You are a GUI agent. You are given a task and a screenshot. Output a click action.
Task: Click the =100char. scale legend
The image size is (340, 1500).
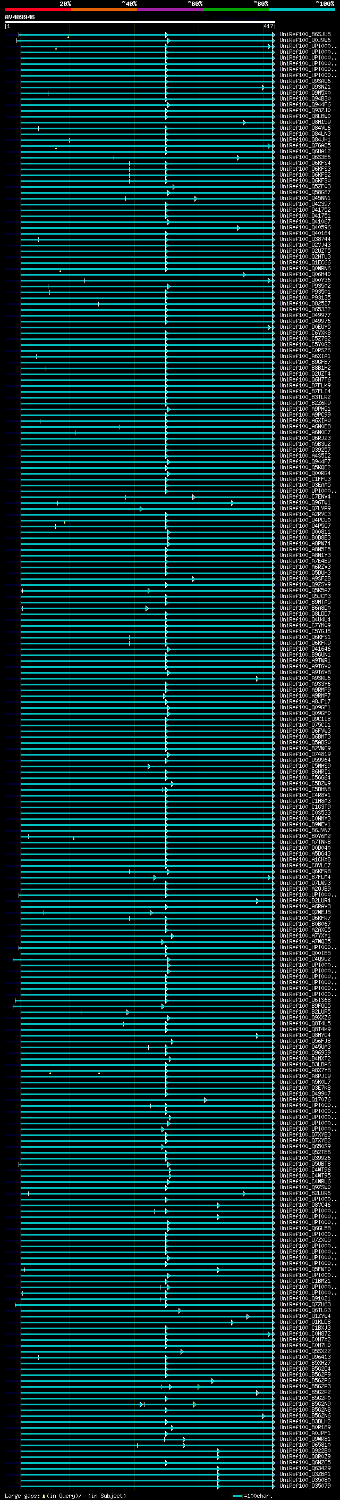[x=253, y=1496]
